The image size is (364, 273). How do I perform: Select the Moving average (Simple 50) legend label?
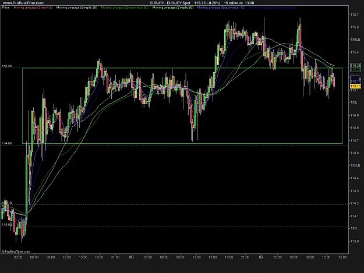click(x=173, y=8)
